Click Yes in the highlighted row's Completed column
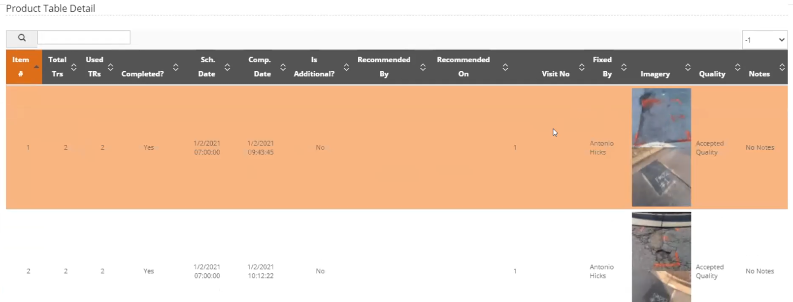Viewport: 793px width, 302px height. (x=149, y=147)
